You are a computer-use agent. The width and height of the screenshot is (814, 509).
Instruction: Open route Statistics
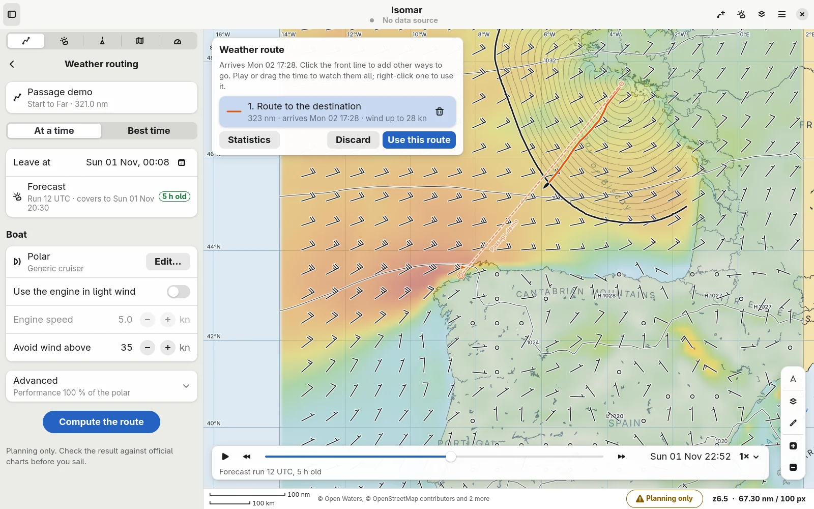(x=249, y=140)
